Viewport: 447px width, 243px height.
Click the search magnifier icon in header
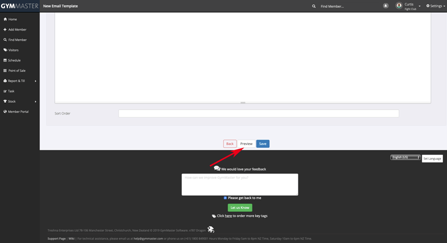(314, 6)
